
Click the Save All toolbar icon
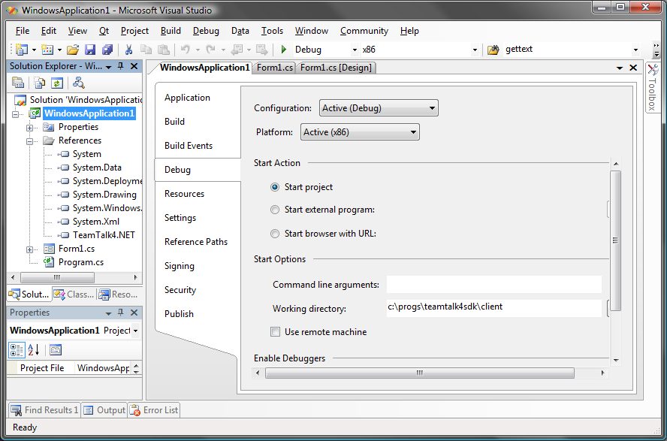tap(107, 50)
